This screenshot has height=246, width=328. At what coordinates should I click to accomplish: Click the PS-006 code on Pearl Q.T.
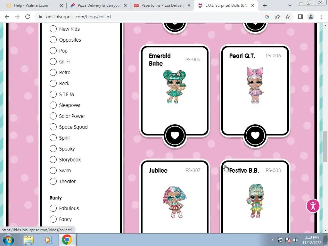[x=273, y=56]
